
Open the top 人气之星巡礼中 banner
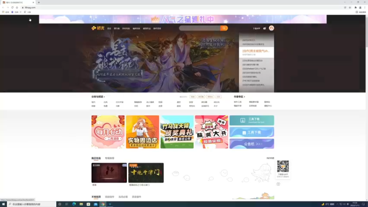[x=183, y=19]
